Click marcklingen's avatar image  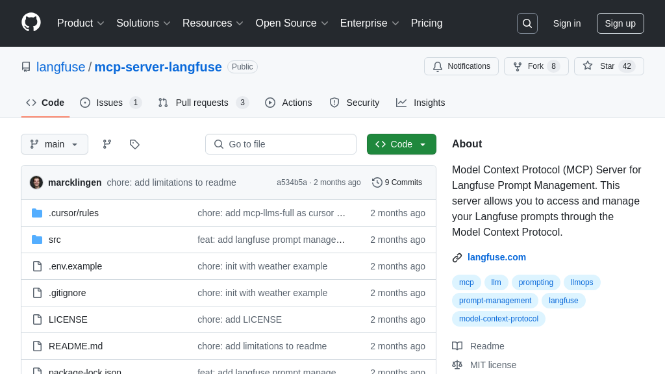click(36, 182)
